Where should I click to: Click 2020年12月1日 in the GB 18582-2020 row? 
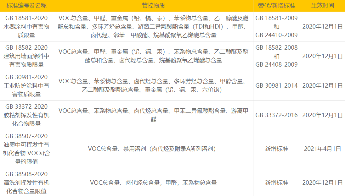click(x=323, y=56)
